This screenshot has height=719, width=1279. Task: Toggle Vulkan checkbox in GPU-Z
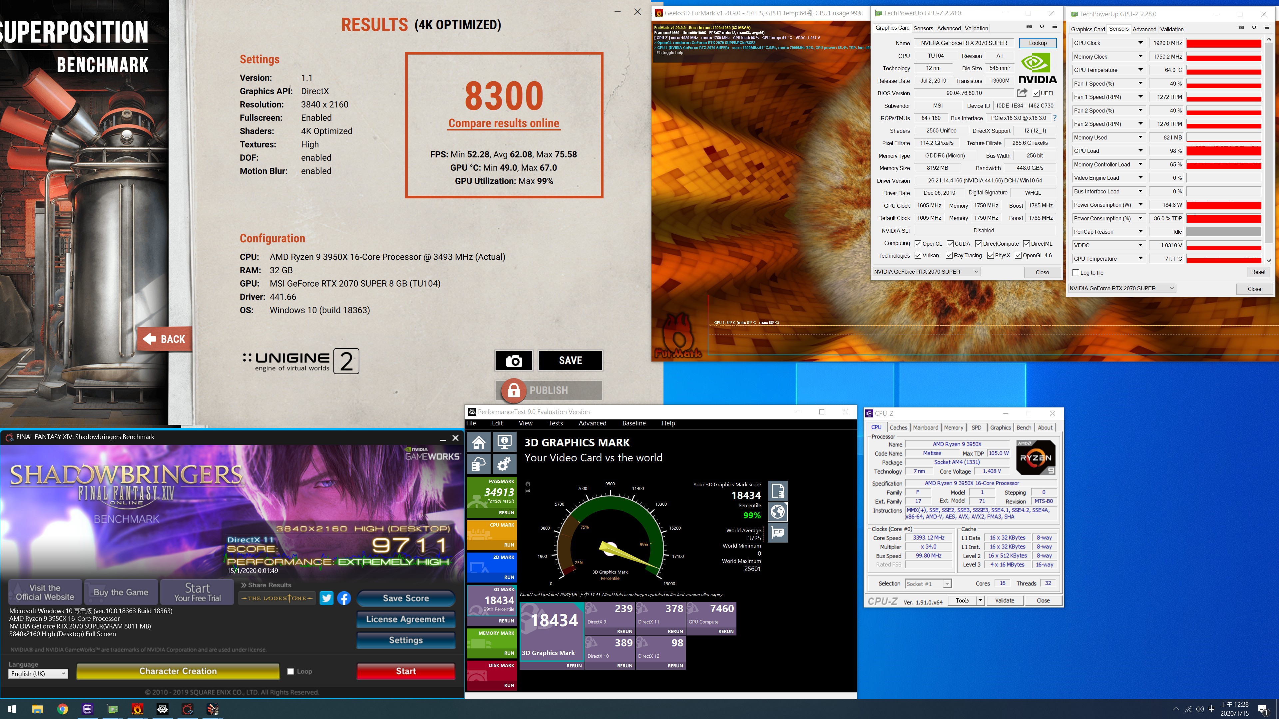918,256
